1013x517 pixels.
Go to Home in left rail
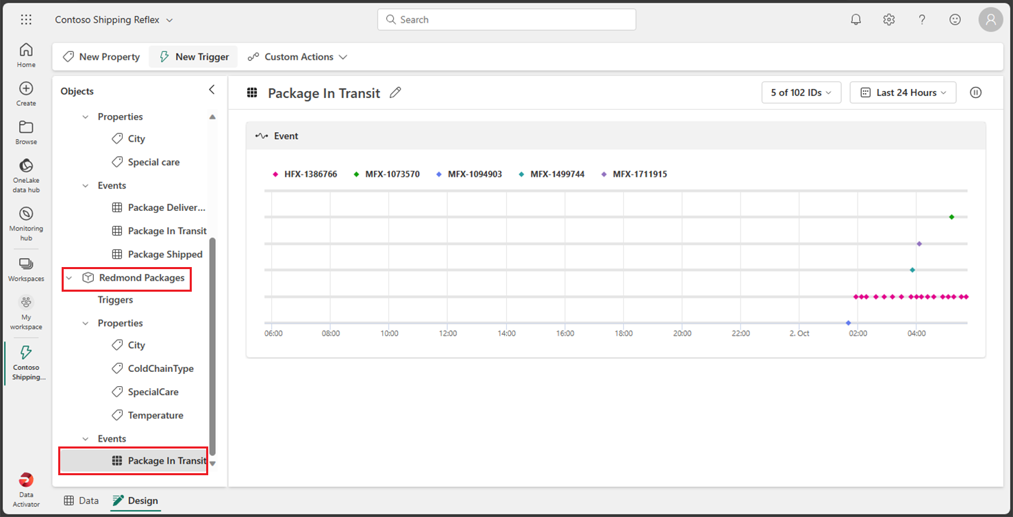pyautogui.click(x=26, y=55)
